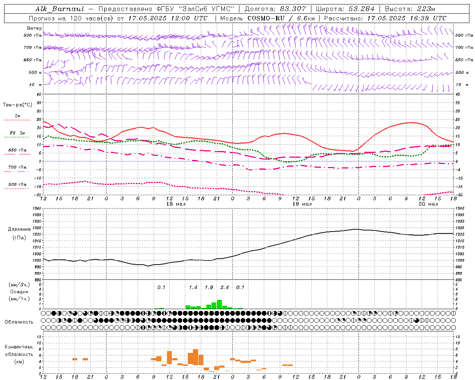Click the 'Модель COSMO-RU / 6.6км' text
The image size is (475, 380).
pyautogui.click(x=268, y=18)
